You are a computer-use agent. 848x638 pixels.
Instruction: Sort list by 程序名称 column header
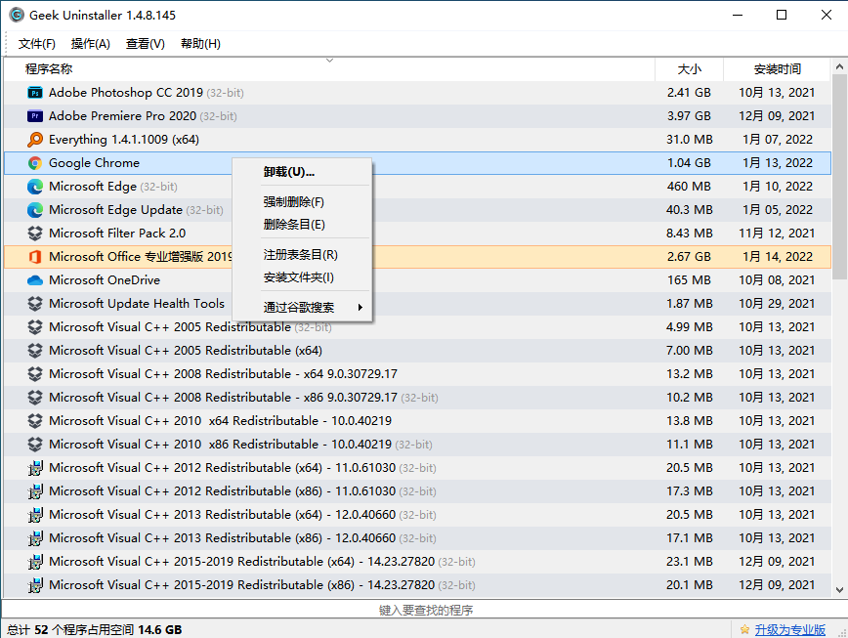click(329, 69)
